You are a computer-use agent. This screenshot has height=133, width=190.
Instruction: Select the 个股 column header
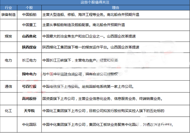(x=29, y=8)
